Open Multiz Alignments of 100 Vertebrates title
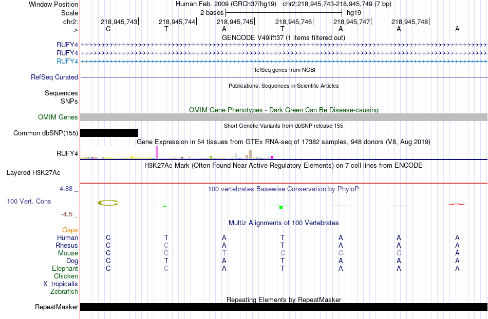 click(x=284, y=223)
